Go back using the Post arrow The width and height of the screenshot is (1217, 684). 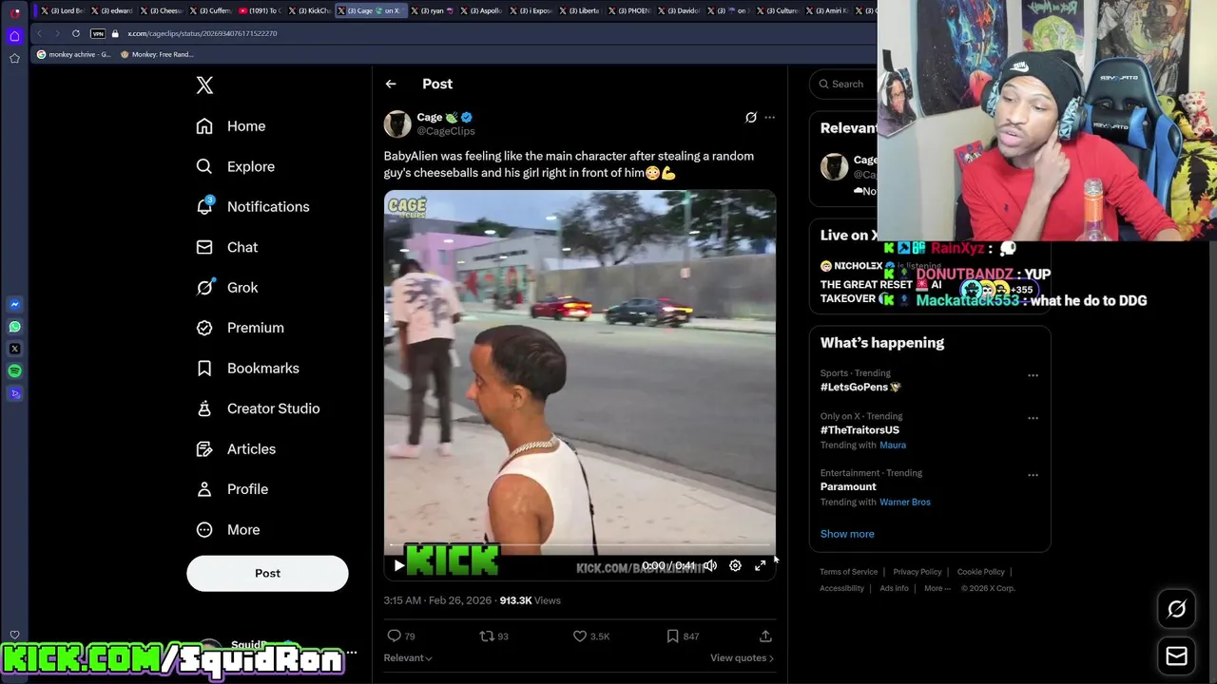coord(391,84)
